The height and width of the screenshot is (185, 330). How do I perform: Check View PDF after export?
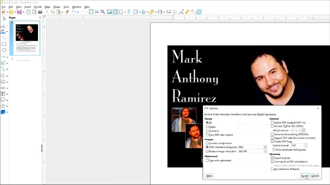pyautogui.click(x=207, y=135)
